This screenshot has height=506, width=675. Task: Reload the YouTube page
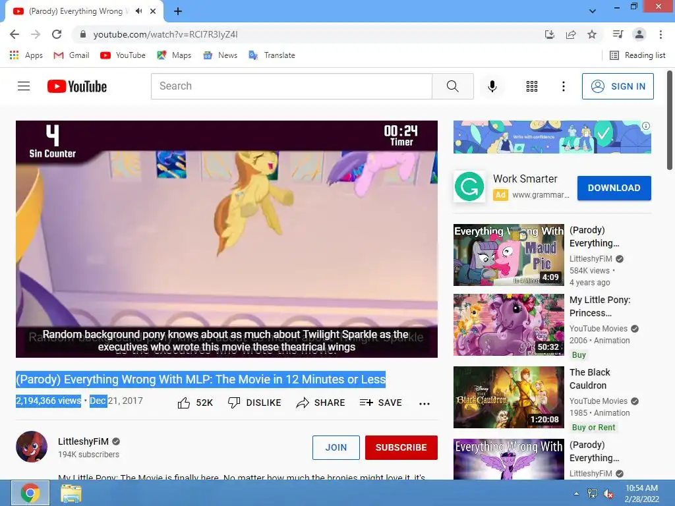click(x=57, y=34)
